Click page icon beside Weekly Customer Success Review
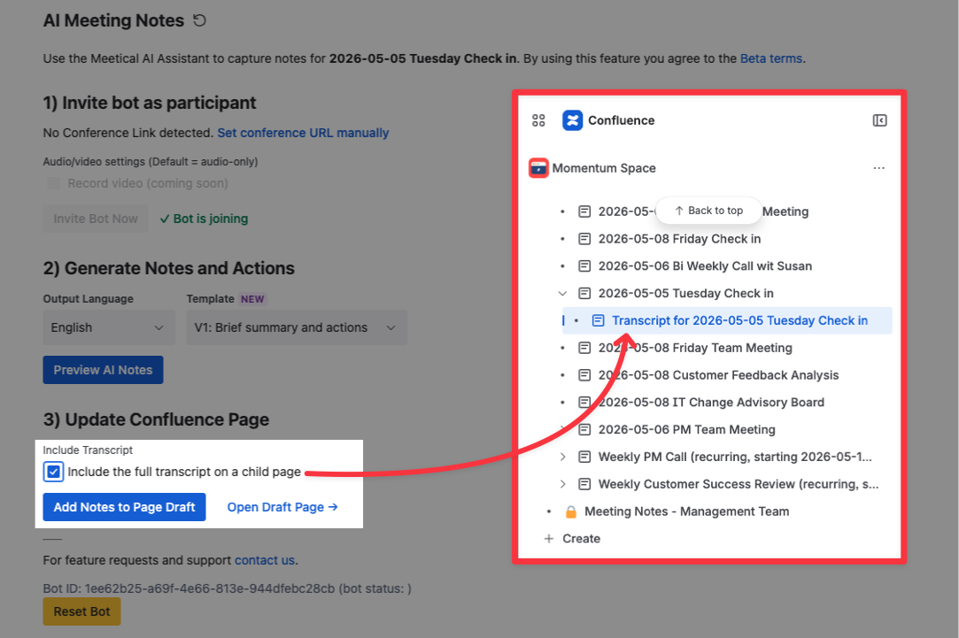959x638 pixels. tap(584, 484)
